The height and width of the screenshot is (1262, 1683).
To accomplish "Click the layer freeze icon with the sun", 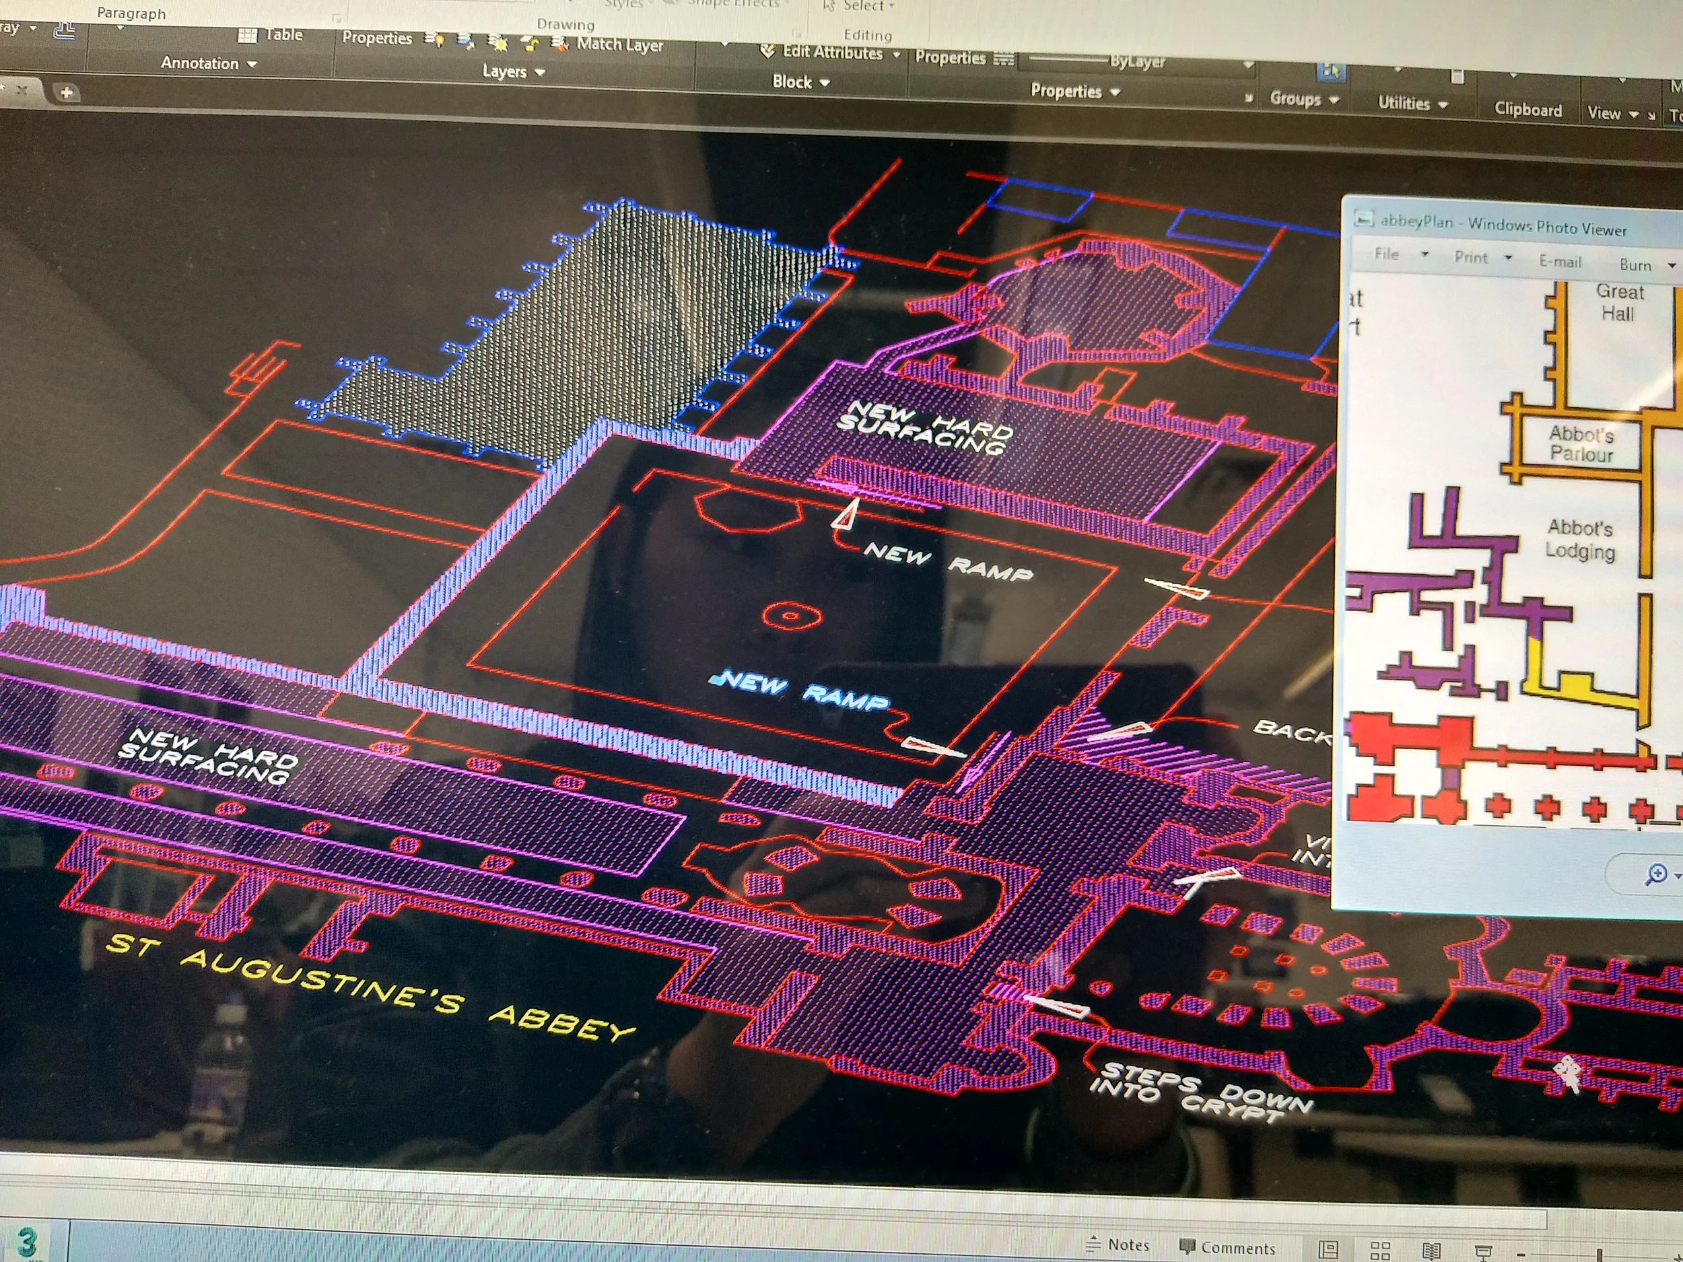I will pyautogui.click(x=498, y=42).
